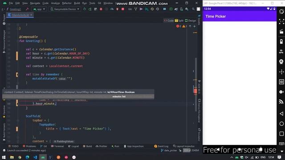
Task: Jump to next highlighted error arrow
Action: click(x=194, y=26)
